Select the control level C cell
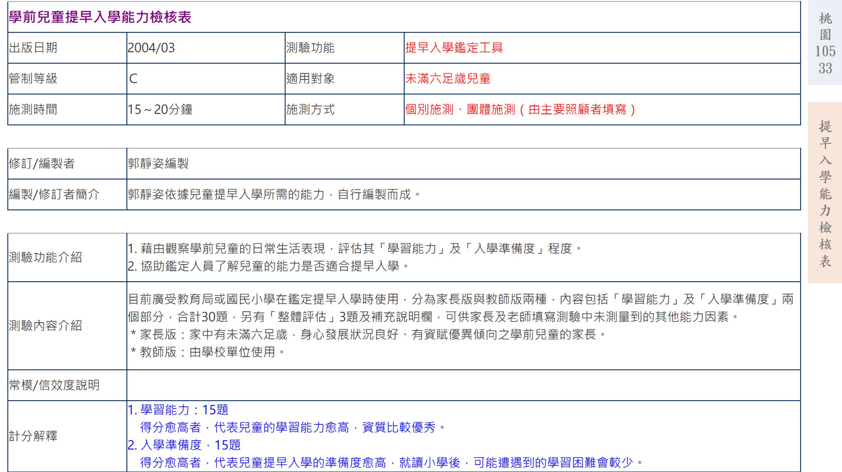Image resolution: width=842 pixels, height=472 pixels. pos(133,79)
